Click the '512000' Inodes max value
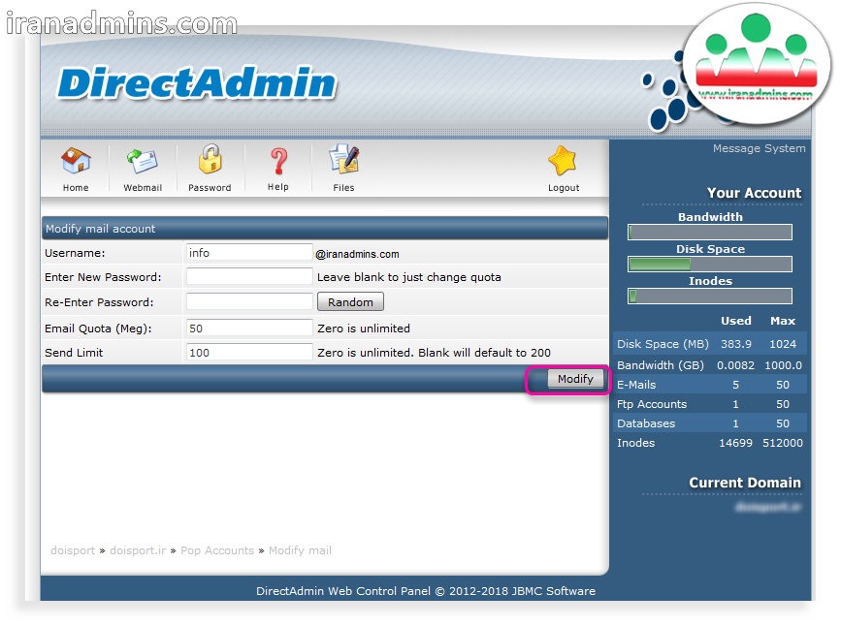 coord(783,443)
